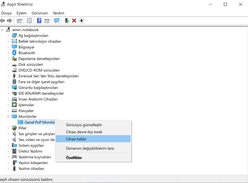Open the Yardım menu
The width and height of the screenshot is (248, 183).
pos(59,13)
